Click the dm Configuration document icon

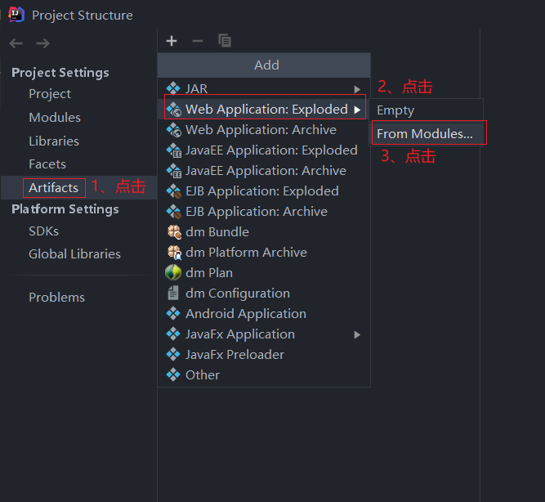[173, 293]
